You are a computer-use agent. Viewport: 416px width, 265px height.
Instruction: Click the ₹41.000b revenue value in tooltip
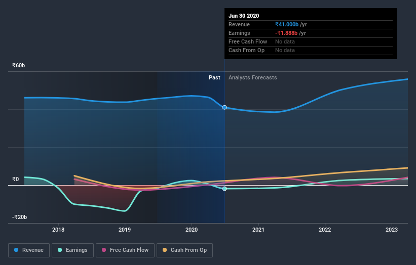tap(287, 24)
